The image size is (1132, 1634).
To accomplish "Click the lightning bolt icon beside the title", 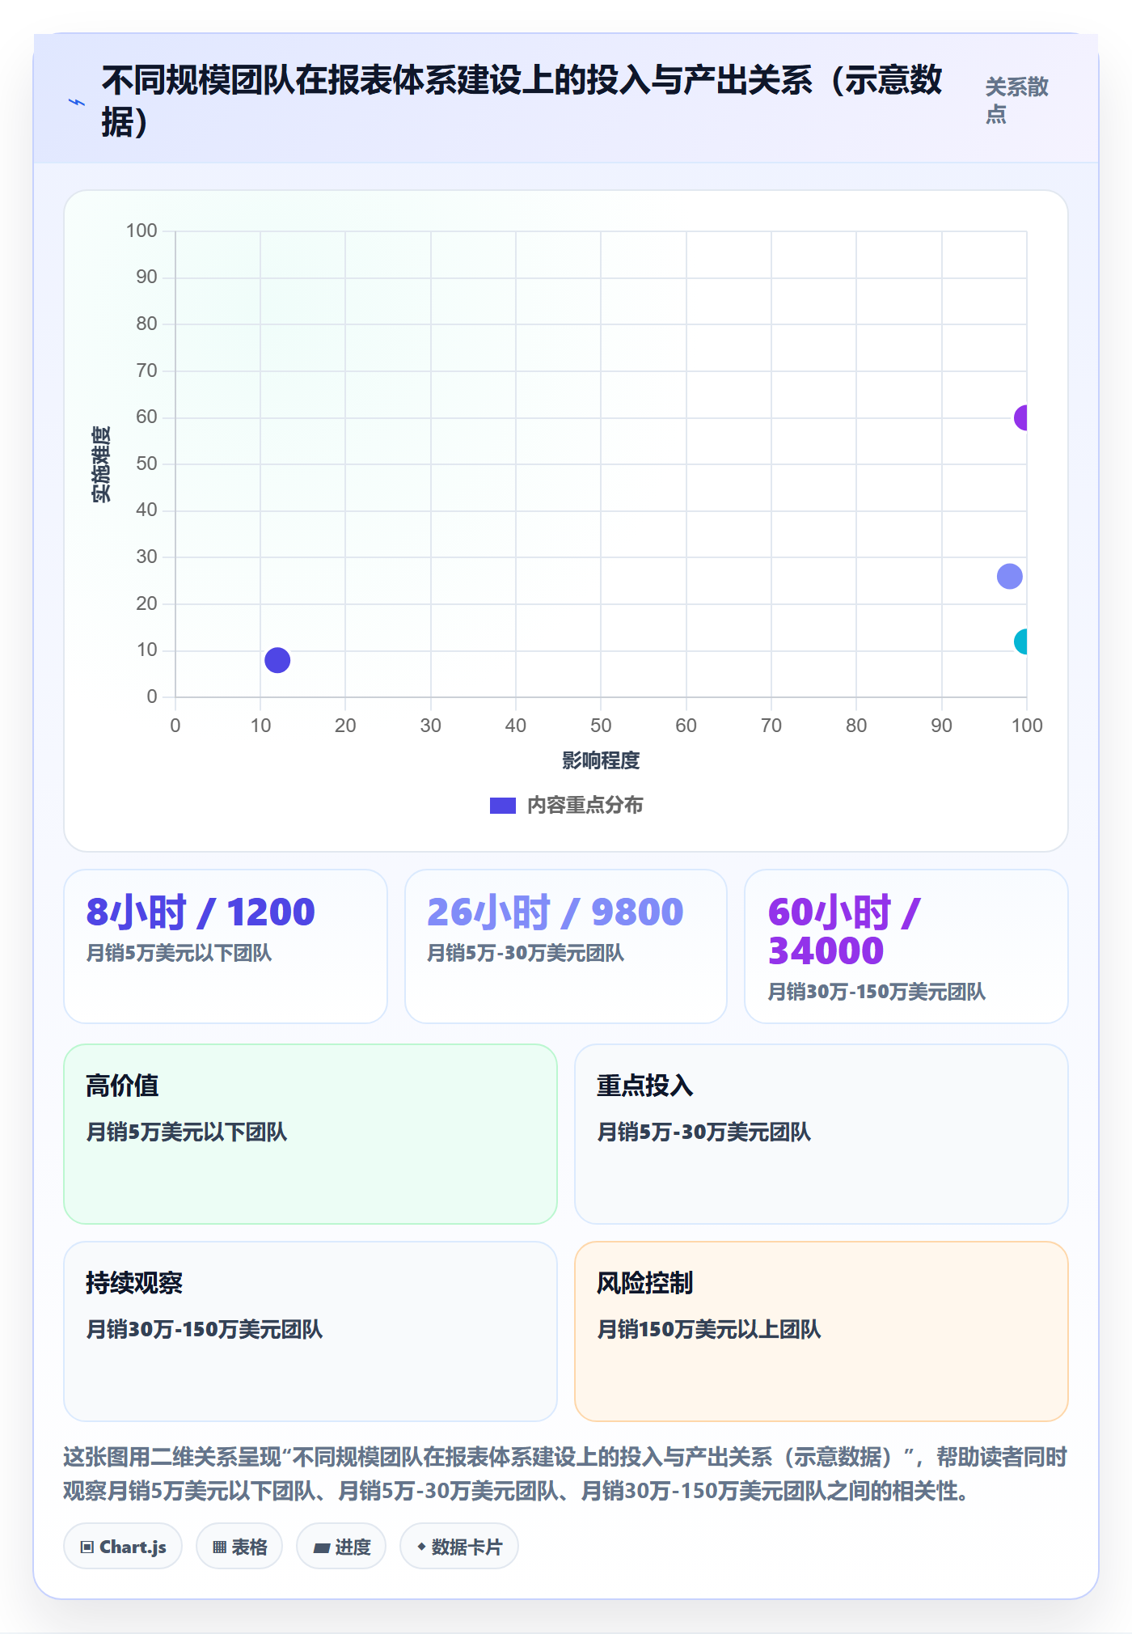I will 77,103.
